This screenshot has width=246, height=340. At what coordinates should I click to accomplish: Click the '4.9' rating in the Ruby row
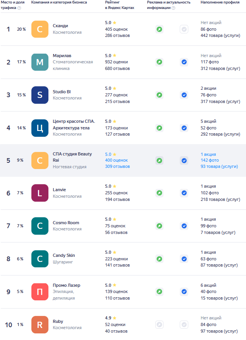tap(108, 318)
